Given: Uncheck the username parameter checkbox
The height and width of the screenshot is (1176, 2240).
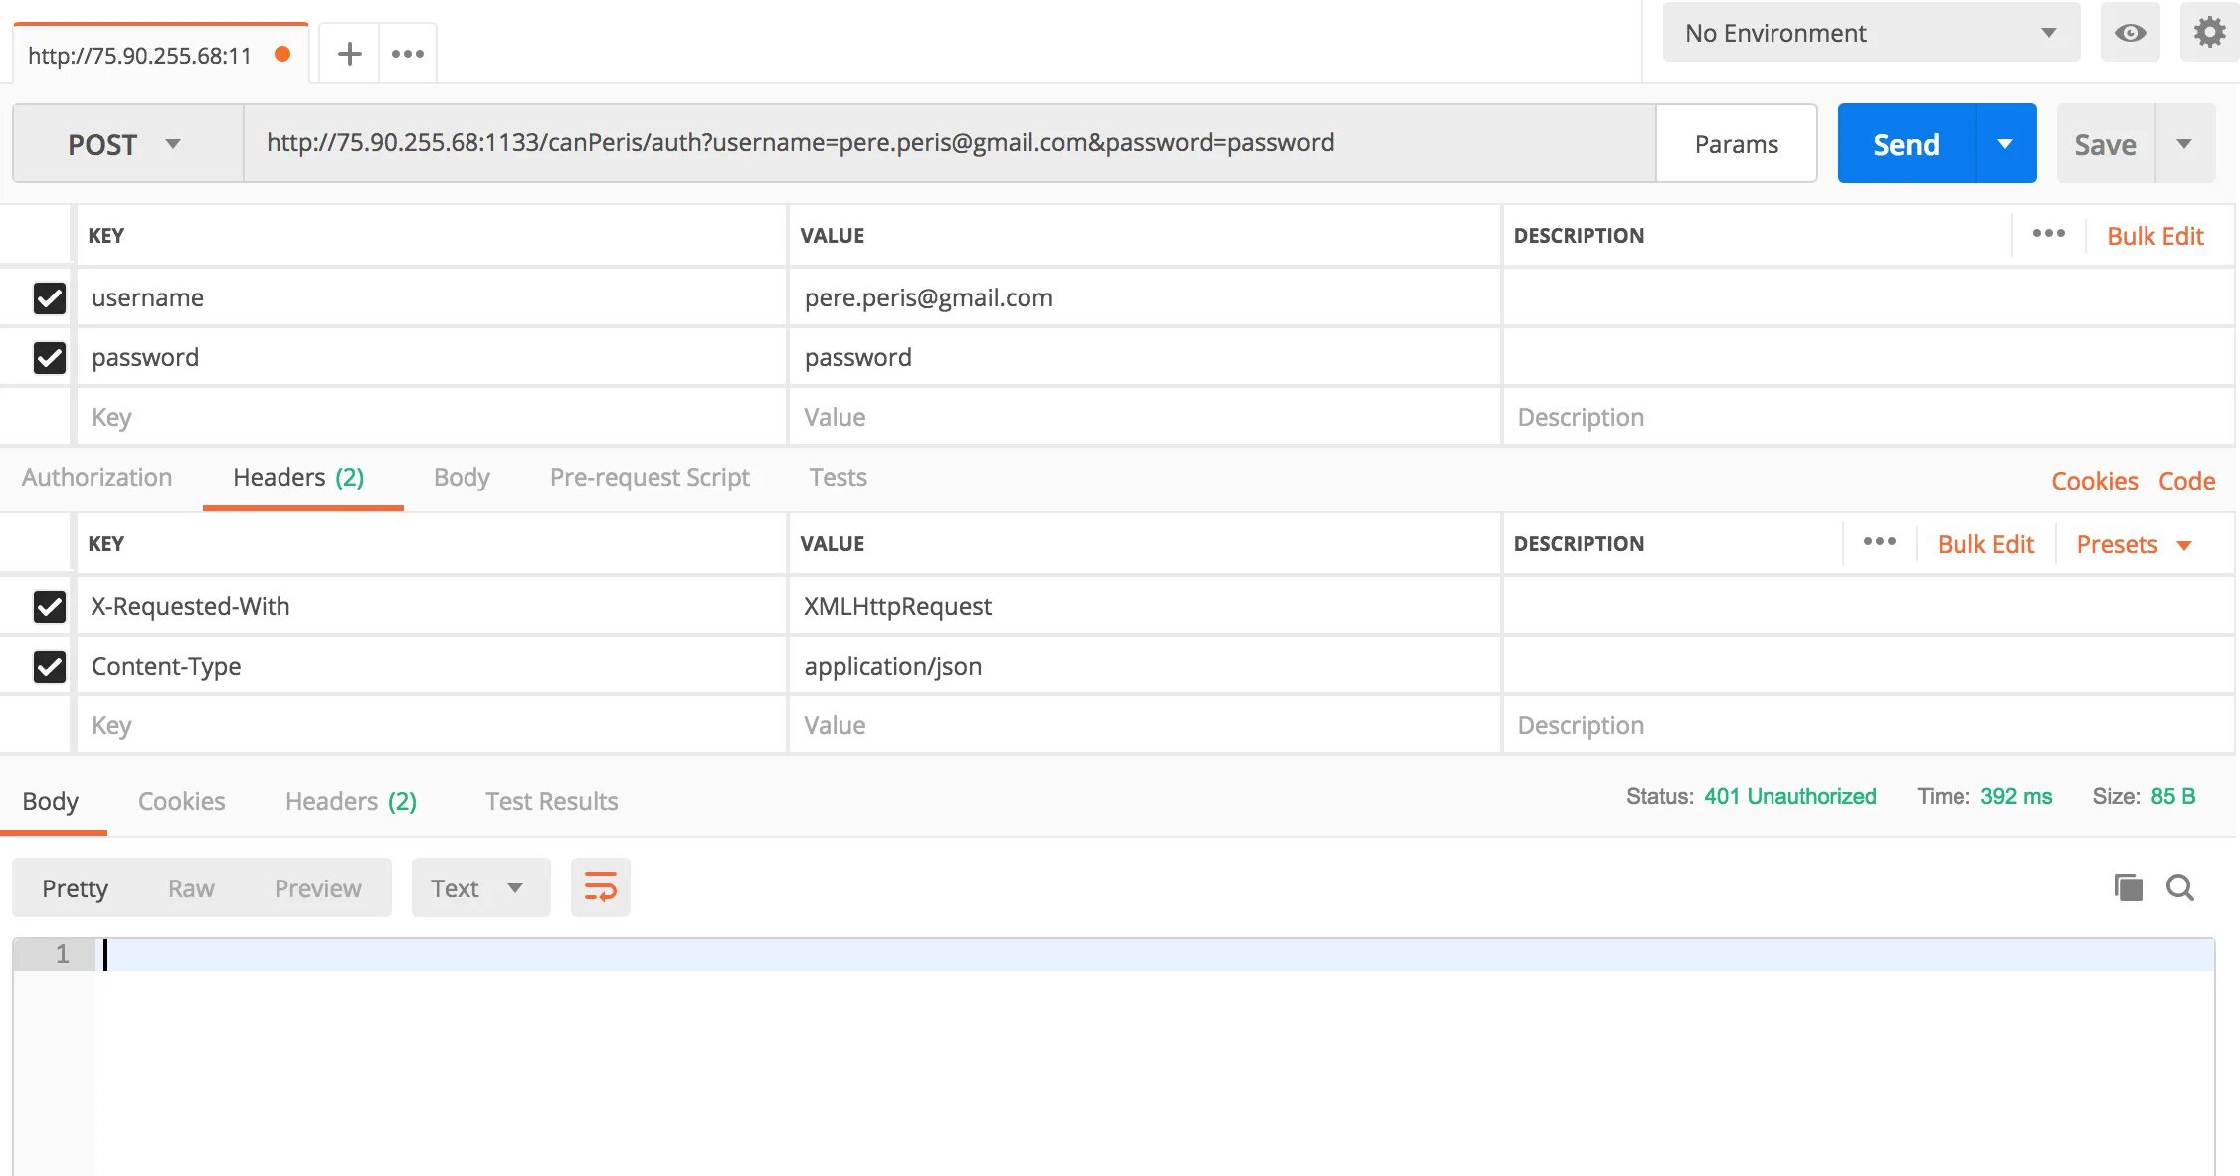Looking at the screenshot, I should tap(50, 297).
